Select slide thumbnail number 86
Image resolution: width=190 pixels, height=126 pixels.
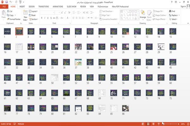click(125, 108)
